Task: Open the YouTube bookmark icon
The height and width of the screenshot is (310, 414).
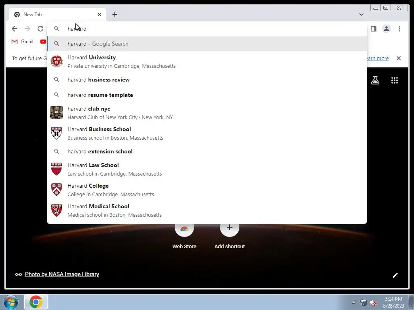Action: 43,42
